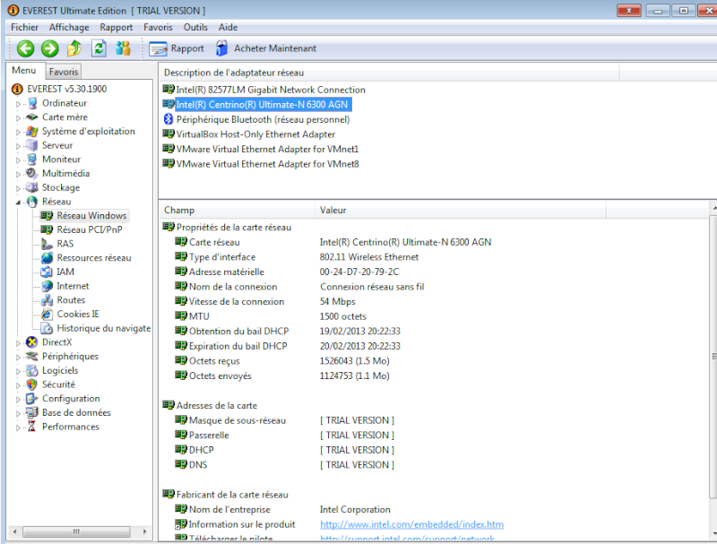This screenshot has width=717, height=544.
Task: Click the Moniteur monitor icon
Action: click(32, 160)
